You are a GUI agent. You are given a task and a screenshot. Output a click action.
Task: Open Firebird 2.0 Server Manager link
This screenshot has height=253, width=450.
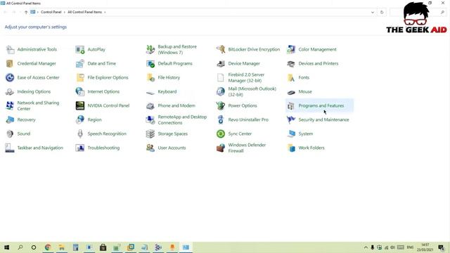tap(246, 77)
